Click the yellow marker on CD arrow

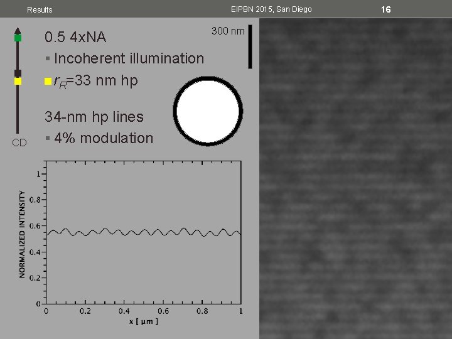coord(18,81)
